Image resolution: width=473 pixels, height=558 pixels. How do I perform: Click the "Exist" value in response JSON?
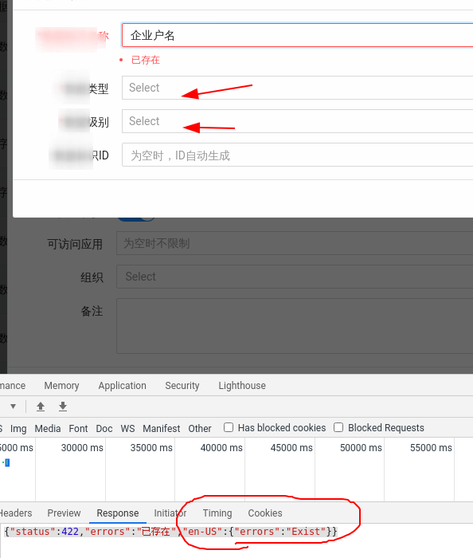(x=306, y=532)
